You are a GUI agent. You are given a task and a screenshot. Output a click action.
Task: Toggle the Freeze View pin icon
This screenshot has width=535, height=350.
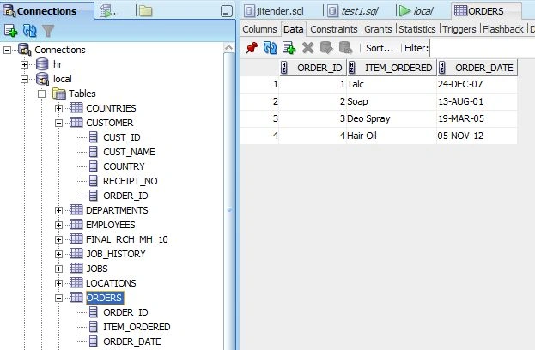point(252,48)
